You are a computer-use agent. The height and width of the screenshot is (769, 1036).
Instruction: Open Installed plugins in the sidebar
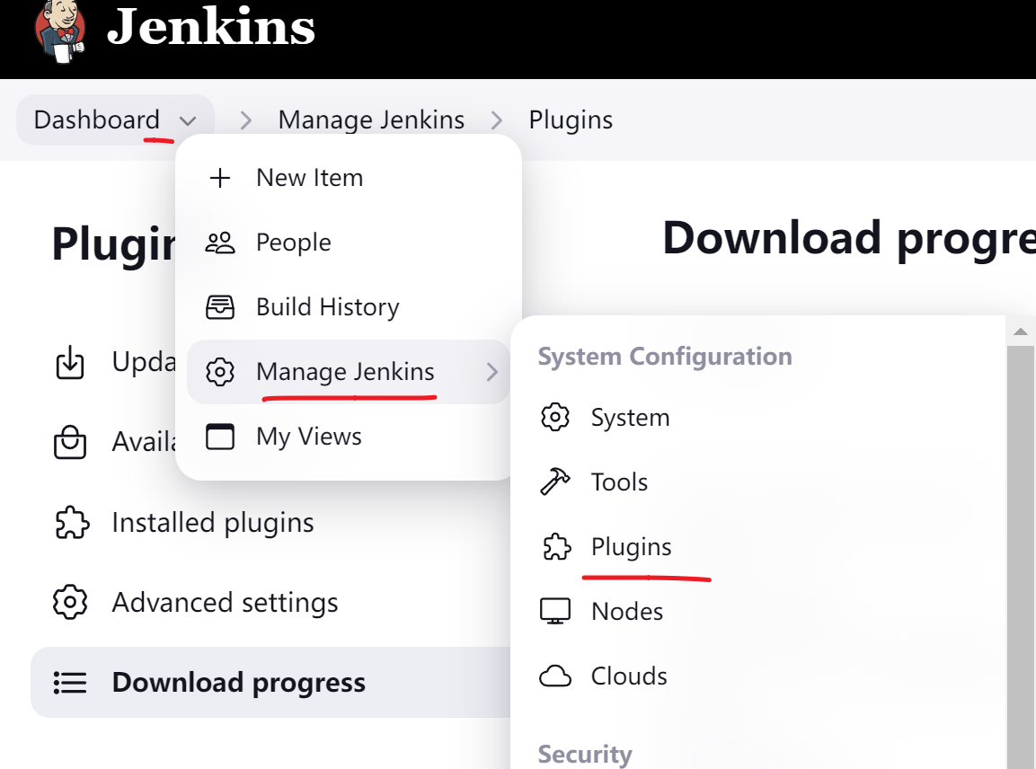click(212, 523)
